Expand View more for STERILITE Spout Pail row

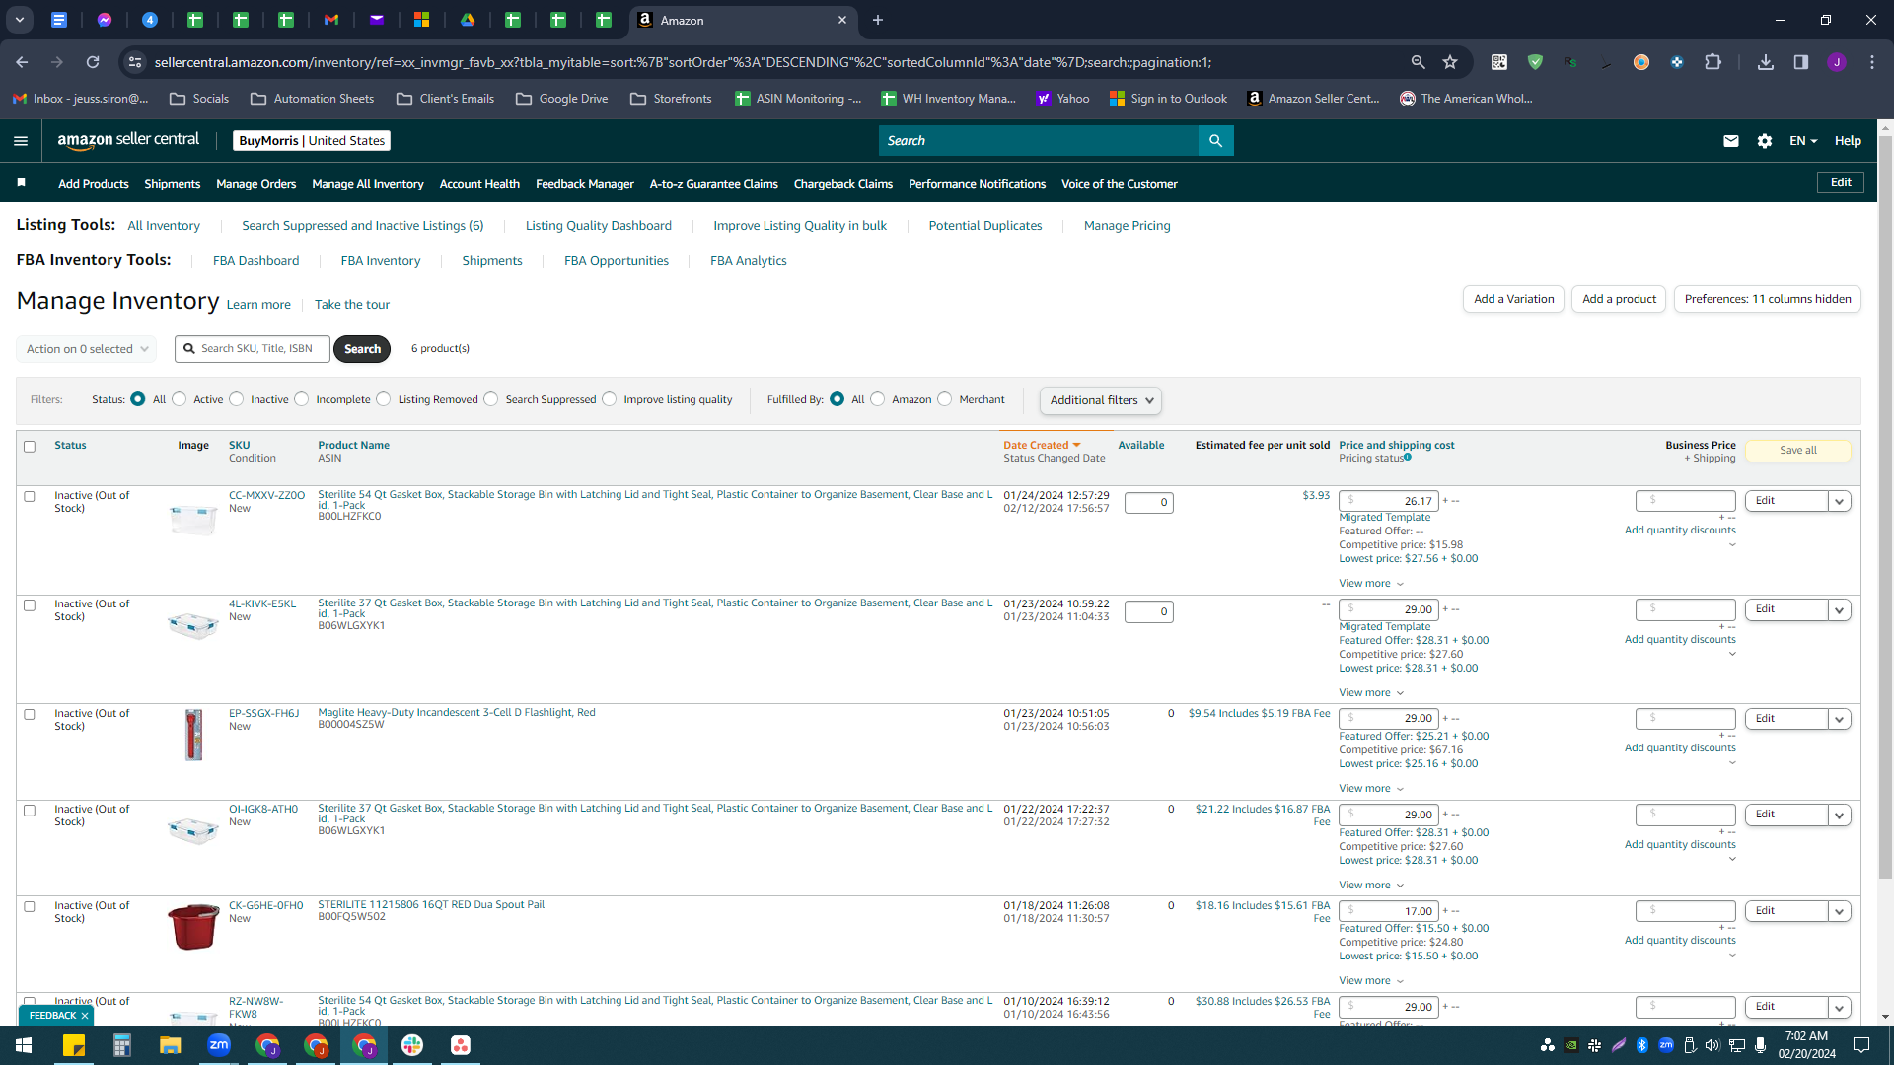click(1371, 981)
